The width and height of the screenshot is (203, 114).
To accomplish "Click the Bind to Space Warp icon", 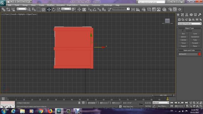I will click(13, 9).
